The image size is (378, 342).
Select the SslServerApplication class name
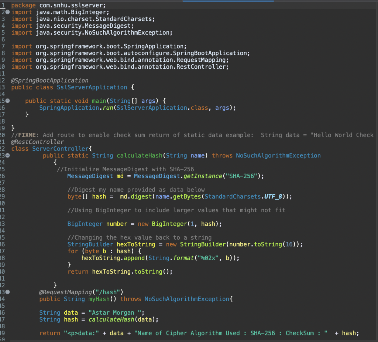pos(92,87)
